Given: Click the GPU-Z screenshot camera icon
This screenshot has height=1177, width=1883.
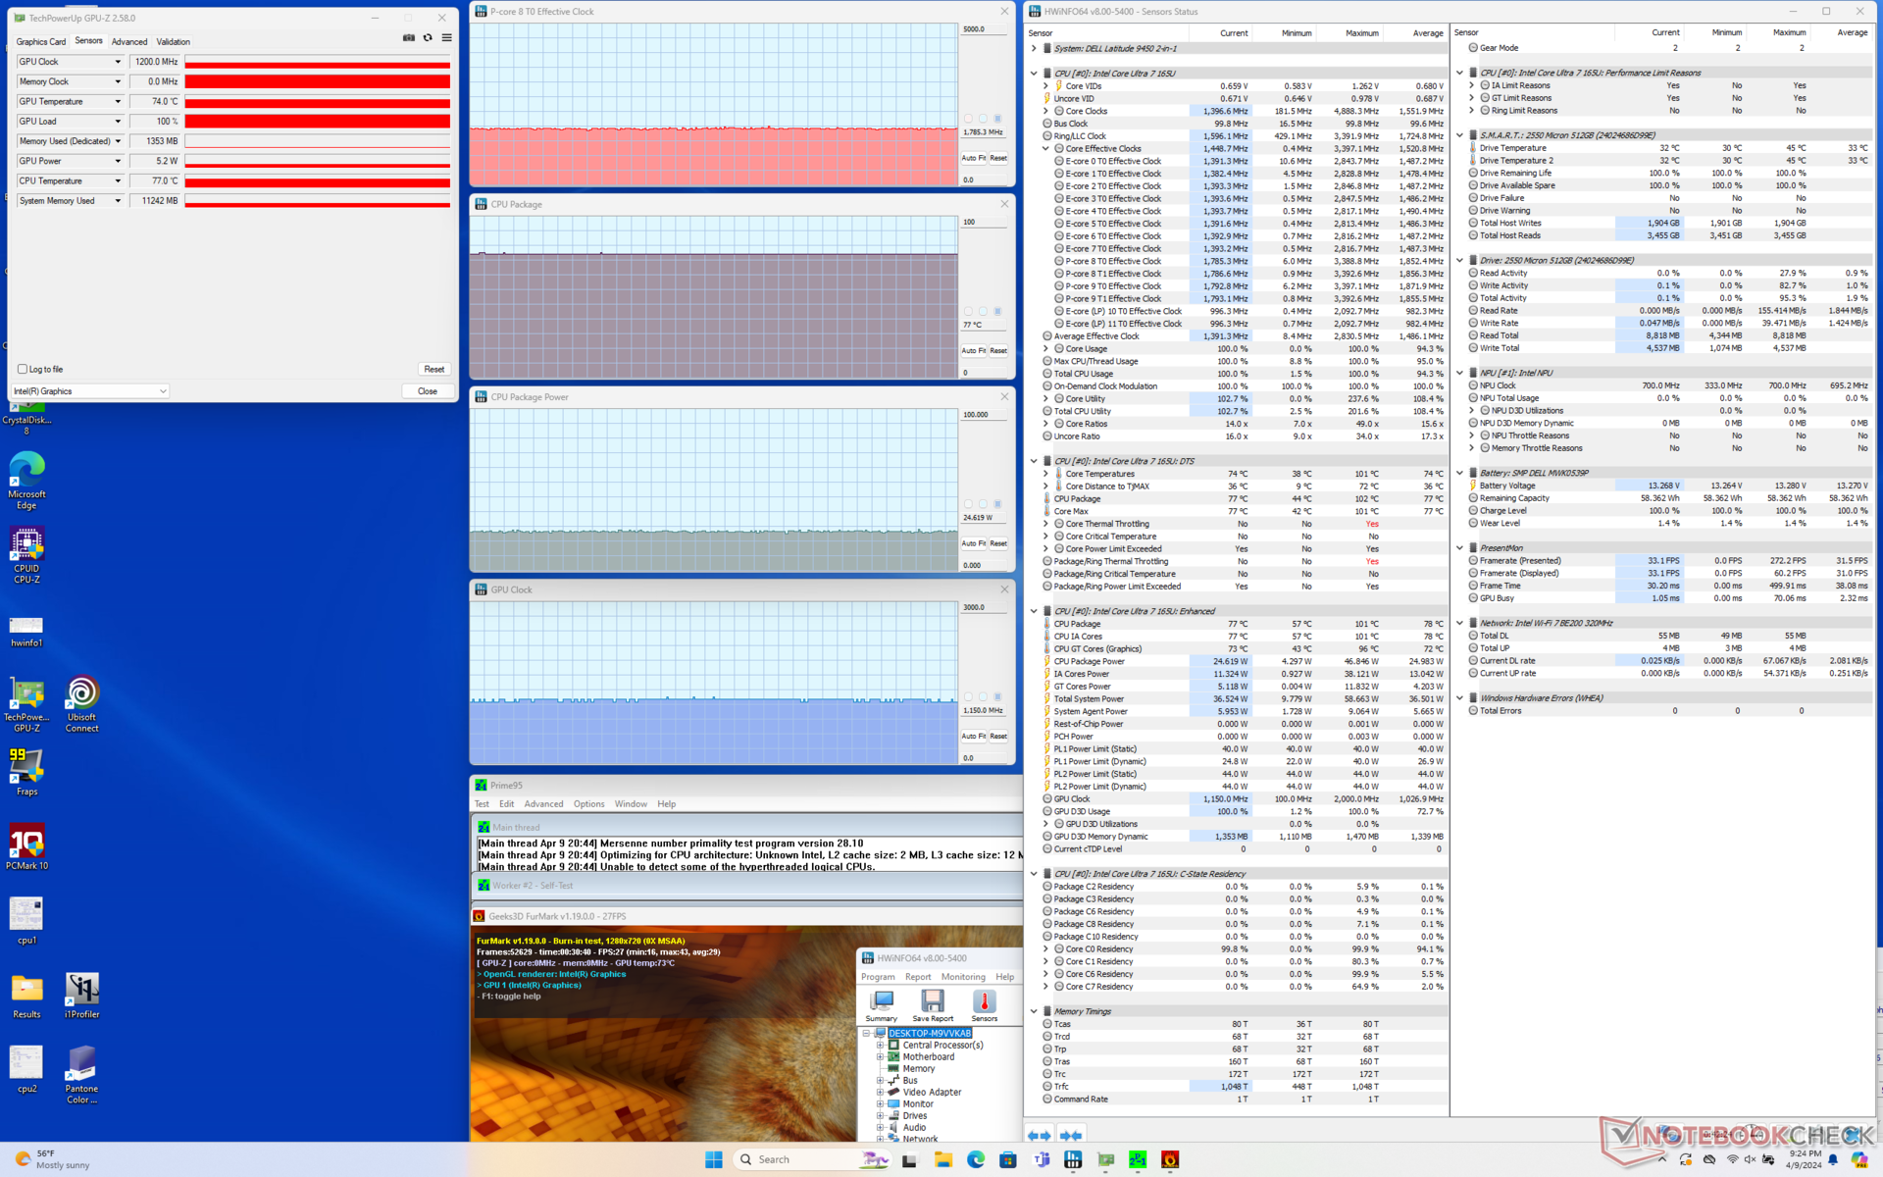Looking at the screenshot, I should tap(409, 38).
